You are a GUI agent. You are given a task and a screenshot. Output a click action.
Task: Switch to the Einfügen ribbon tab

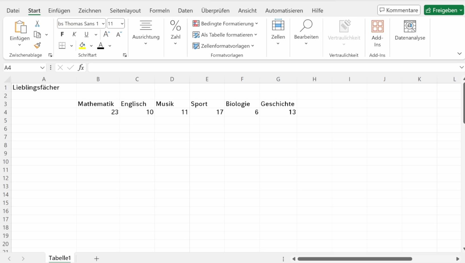click(x=59, y=10)
